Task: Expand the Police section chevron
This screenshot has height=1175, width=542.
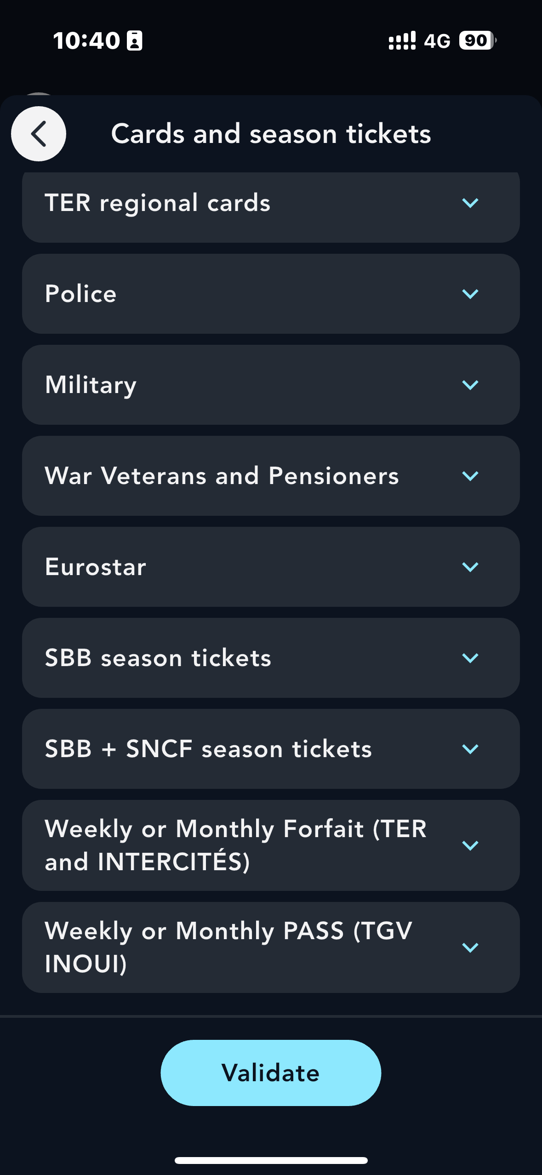Action: point(470,294)
